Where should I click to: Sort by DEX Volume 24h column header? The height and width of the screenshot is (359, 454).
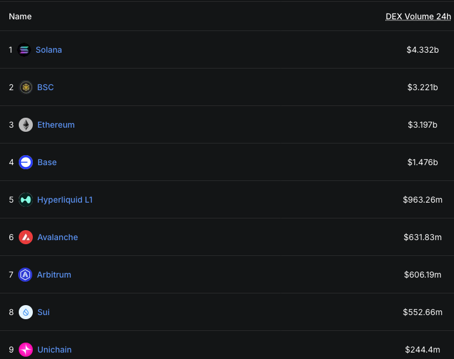coord(418,16)
